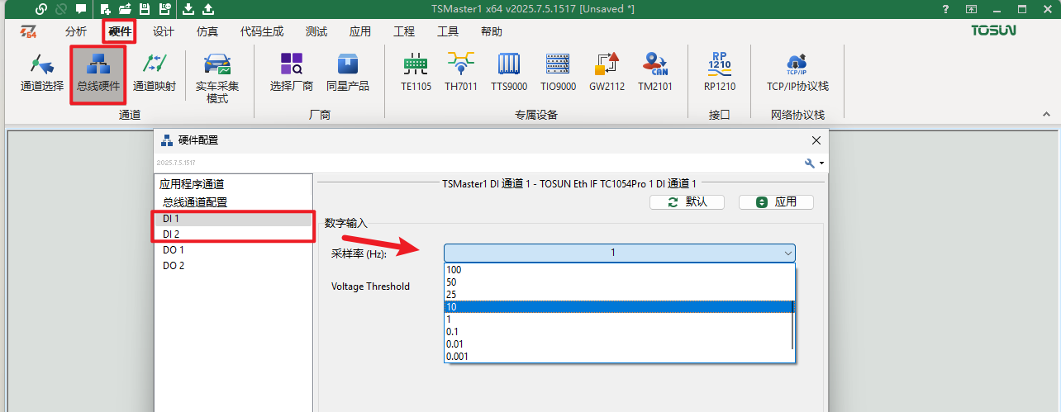Image resolution: width=1061 pixels, height=412 pixels.
Task: Click the 默认 default button
Action: (x=687, y=202)
